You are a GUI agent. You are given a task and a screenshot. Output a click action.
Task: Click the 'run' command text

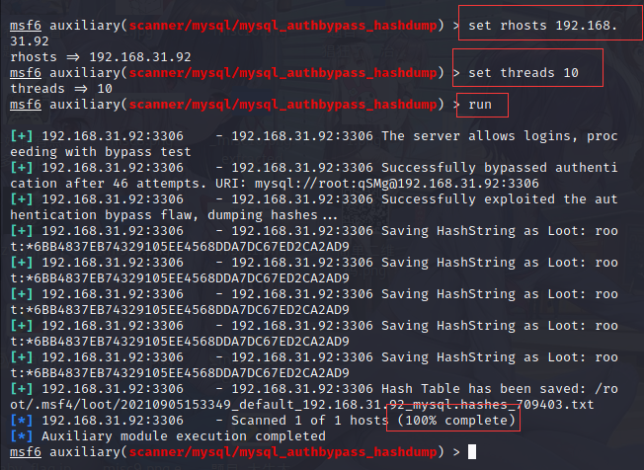click(x=480, y=105)
